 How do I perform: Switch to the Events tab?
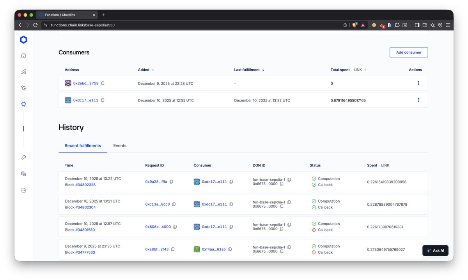120,146
